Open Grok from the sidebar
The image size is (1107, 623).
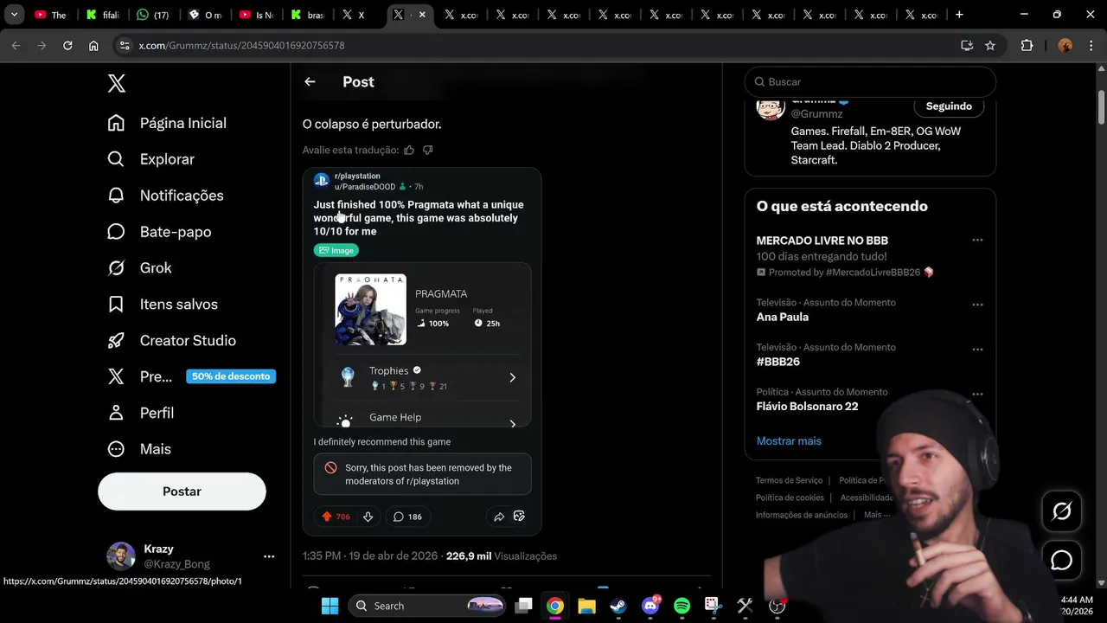[x=140, y=268]
